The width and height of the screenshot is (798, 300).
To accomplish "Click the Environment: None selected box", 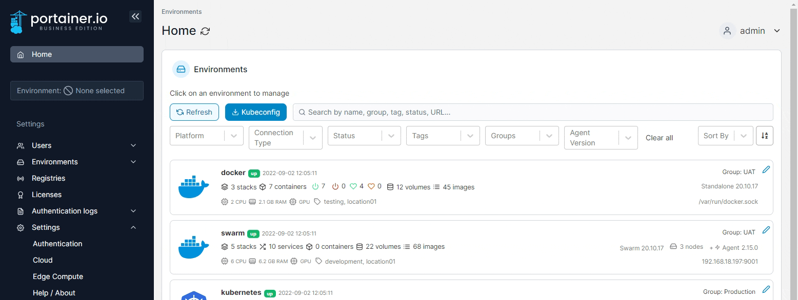I will pyautogui.click(x=77, y=91).
